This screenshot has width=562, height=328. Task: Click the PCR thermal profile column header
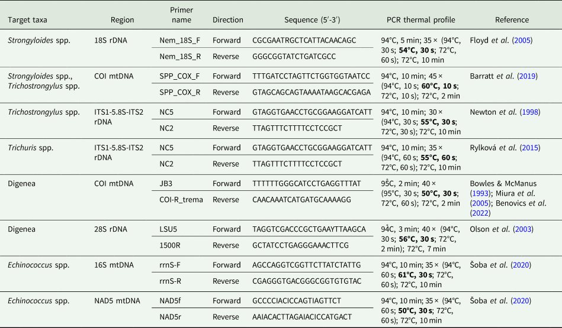pos(421,20)
